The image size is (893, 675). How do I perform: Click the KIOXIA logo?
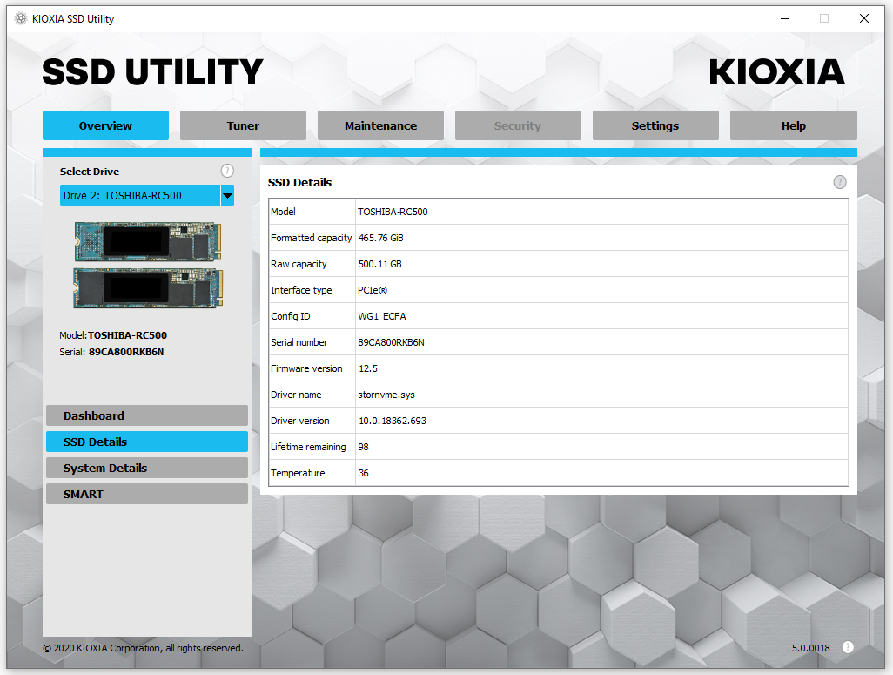[776, 71]
